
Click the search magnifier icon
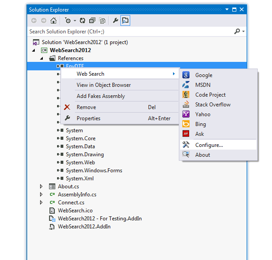237,31
